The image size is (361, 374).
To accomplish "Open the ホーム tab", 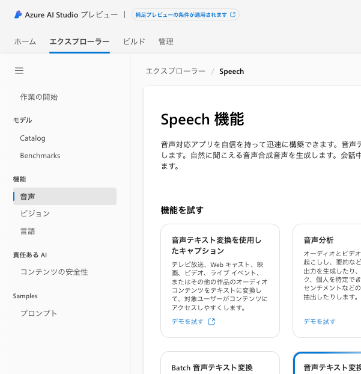I will (x=25, y=41).
